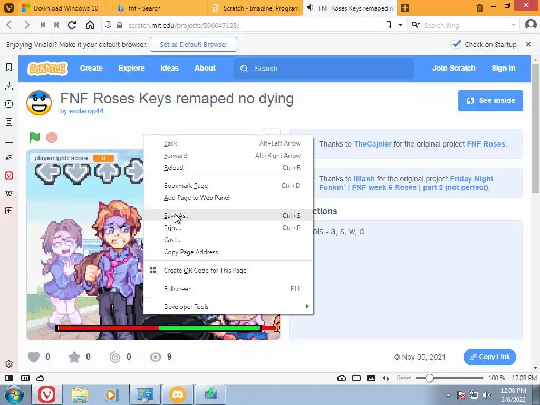The width and height of the screenshot is (540, 405).
Task: Open Vivaldi settings gear icon
Action: 9,364
